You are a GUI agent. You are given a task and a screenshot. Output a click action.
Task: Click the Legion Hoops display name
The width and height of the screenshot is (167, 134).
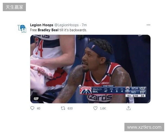[41, 25]
